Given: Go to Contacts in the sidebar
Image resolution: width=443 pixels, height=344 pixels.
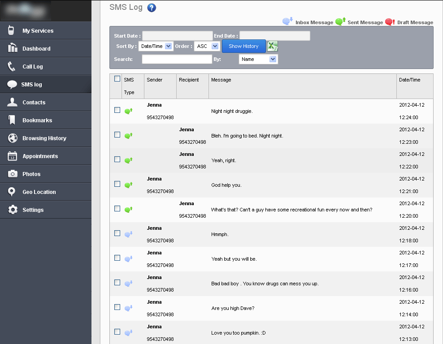Looking at the screenshot, I should coord(34,102).
